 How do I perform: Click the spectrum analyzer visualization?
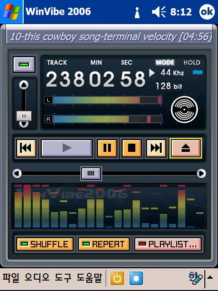tap(109, 206)
